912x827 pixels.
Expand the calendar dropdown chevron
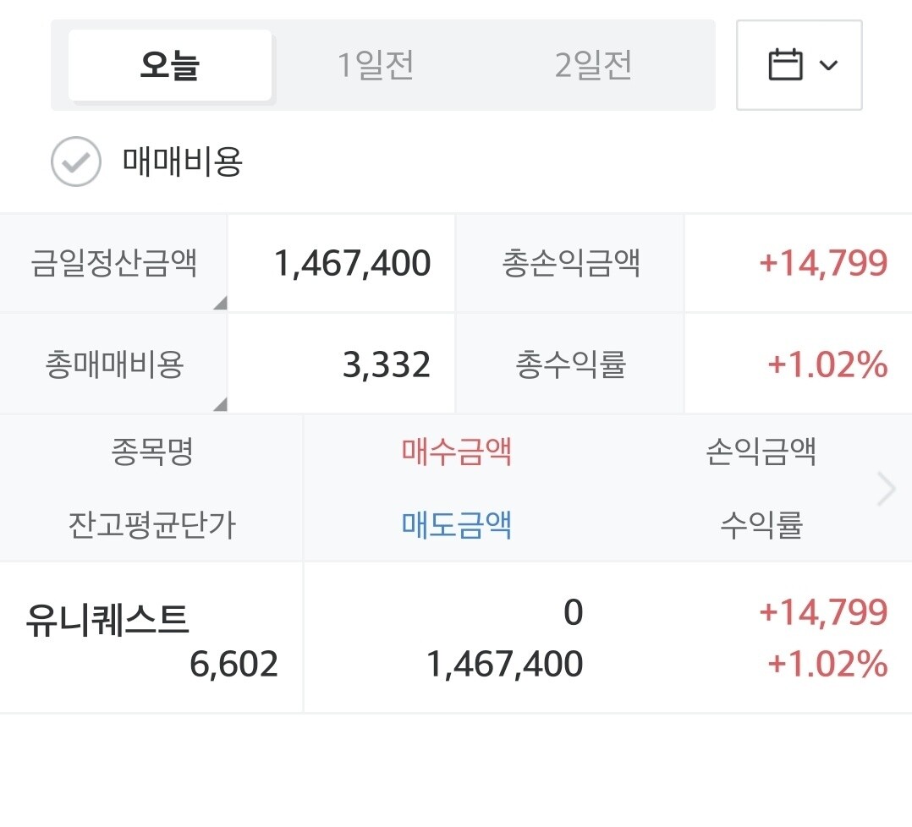pos(828,65)
